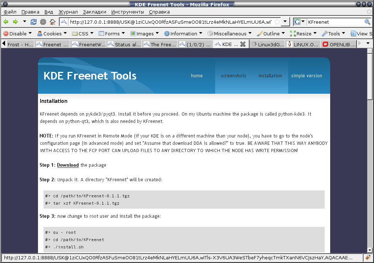Click the Download link in Step 1
The width and height of the screenshot is (374, 263).
(x=68, y=165)
